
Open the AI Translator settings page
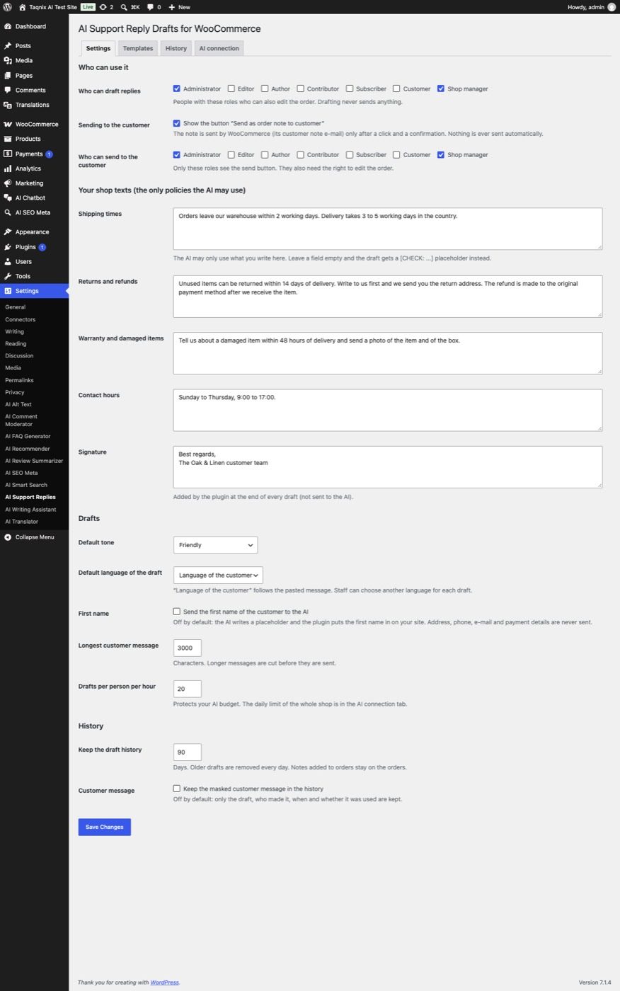[22, 522]
